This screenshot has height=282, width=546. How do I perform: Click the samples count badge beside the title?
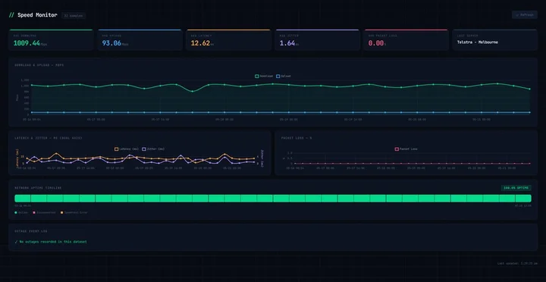point(74,16)
